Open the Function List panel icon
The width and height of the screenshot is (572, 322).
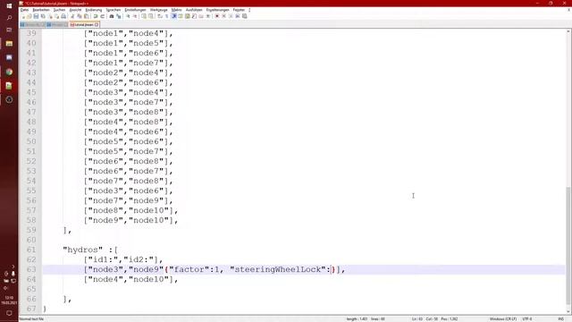click(x=194, y=16)
